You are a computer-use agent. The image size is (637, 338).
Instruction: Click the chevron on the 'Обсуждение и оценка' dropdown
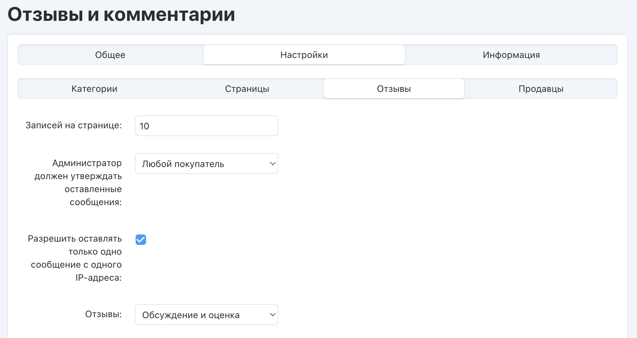coord(273,315)
